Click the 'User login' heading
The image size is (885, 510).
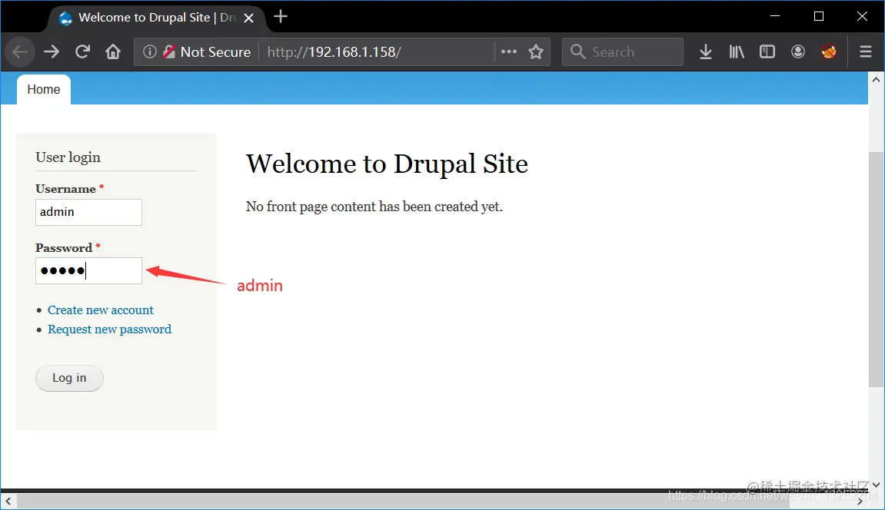(68, 157)
